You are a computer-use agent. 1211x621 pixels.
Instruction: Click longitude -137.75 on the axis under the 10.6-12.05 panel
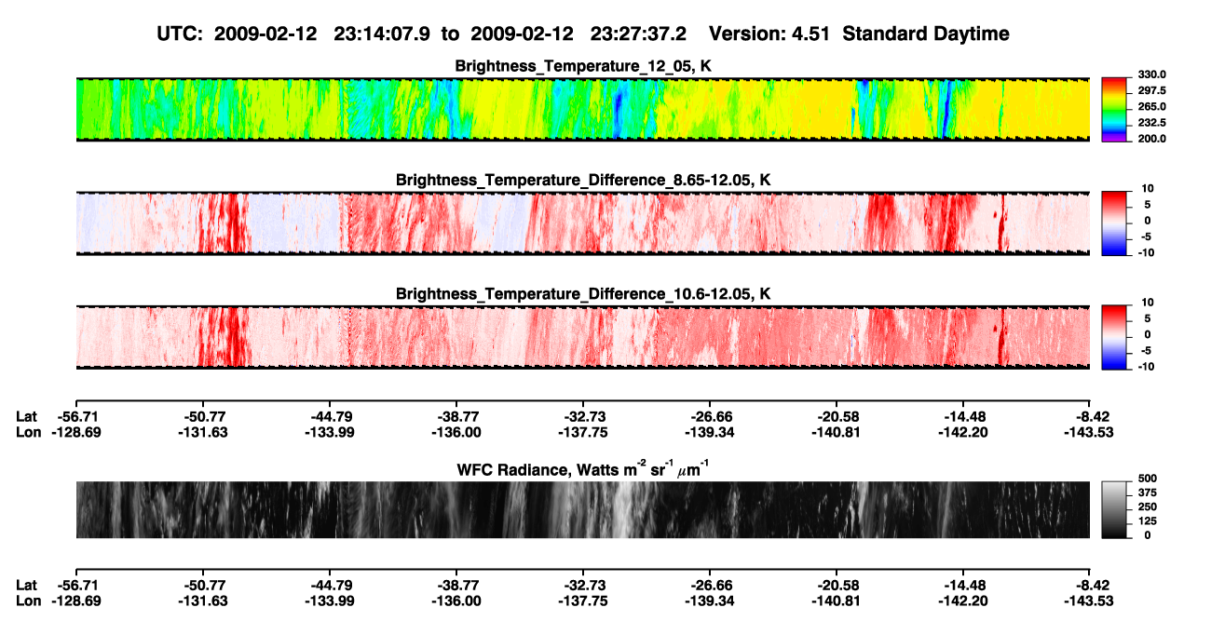583,432
